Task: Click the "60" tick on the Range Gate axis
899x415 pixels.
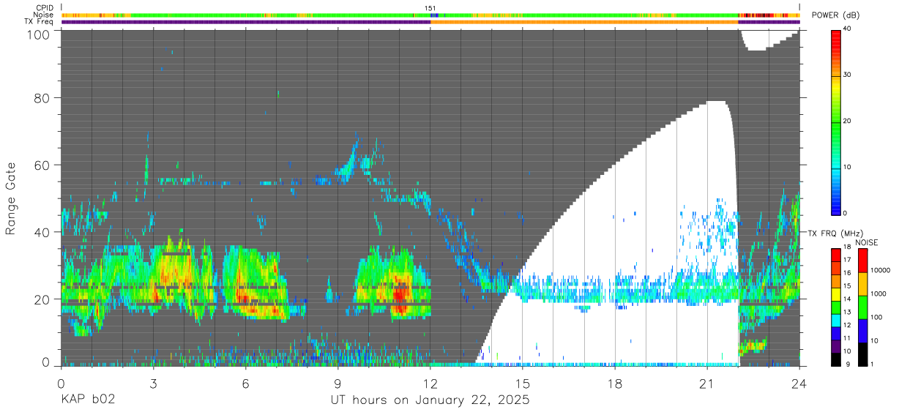Action: [42, 165]
